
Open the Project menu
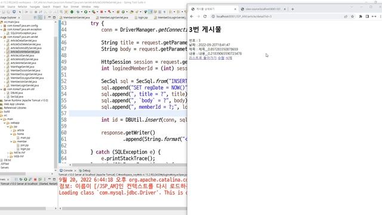(57, 7)
